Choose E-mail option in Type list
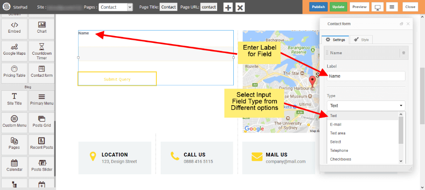The height and width of the screenshot is (190, 425). [363, 125]
